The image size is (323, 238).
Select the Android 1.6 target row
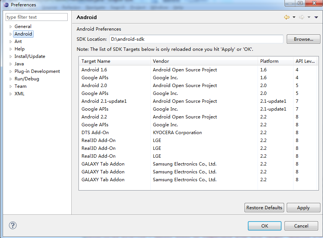[198, 70]
